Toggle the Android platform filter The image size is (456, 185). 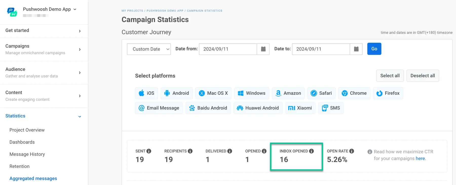click(x=177, y=93)
